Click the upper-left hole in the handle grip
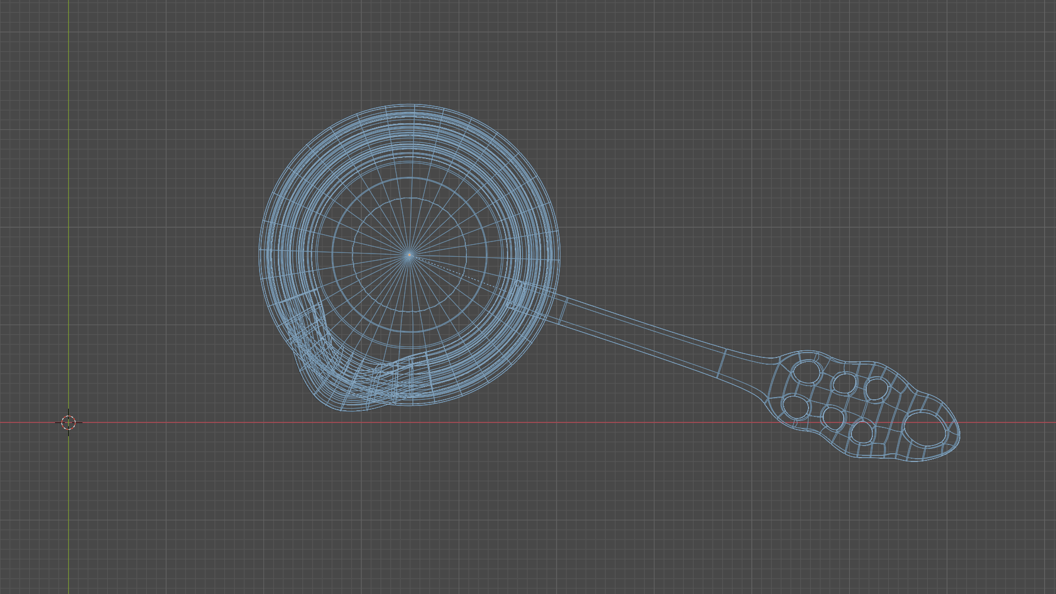This screenshot has height=594, width=1056. (806, 372)
